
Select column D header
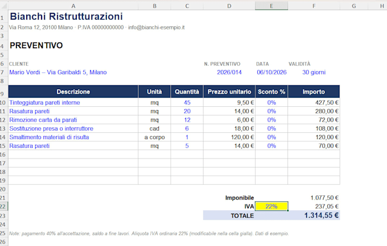point(229,6)
